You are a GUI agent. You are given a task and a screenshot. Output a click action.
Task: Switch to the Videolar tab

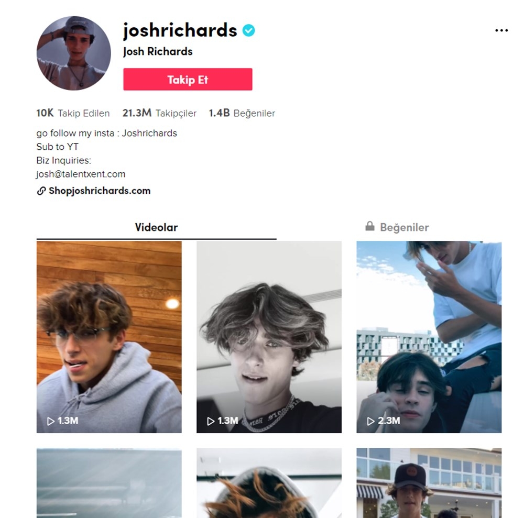tap(156, 227)
